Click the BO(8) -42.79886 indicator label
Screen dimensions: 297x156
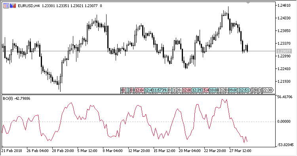coord(17,99)
